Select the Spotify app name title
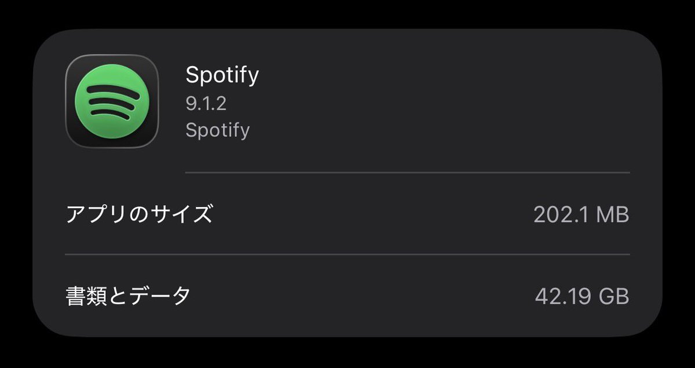Screen dimensions: 695x368 point(222,75)
